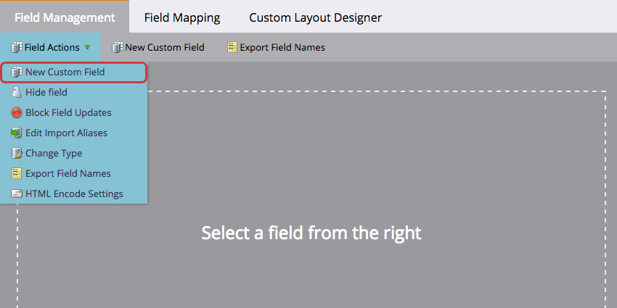Viewport: 617px width, 308px height.
Task: Click the toolbar Export Field Names icon
Action: click(232, 48)
